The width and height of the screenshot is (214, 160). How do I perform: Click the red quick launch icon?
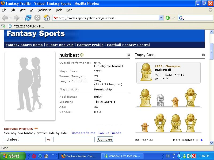pos(34,156)
